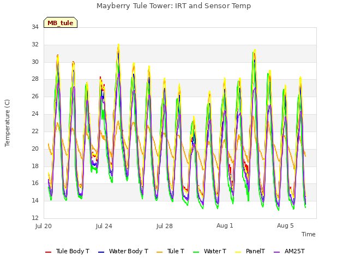Toggle the AM25T legend entry
349x262 pixels.
[x=289, y=251]
